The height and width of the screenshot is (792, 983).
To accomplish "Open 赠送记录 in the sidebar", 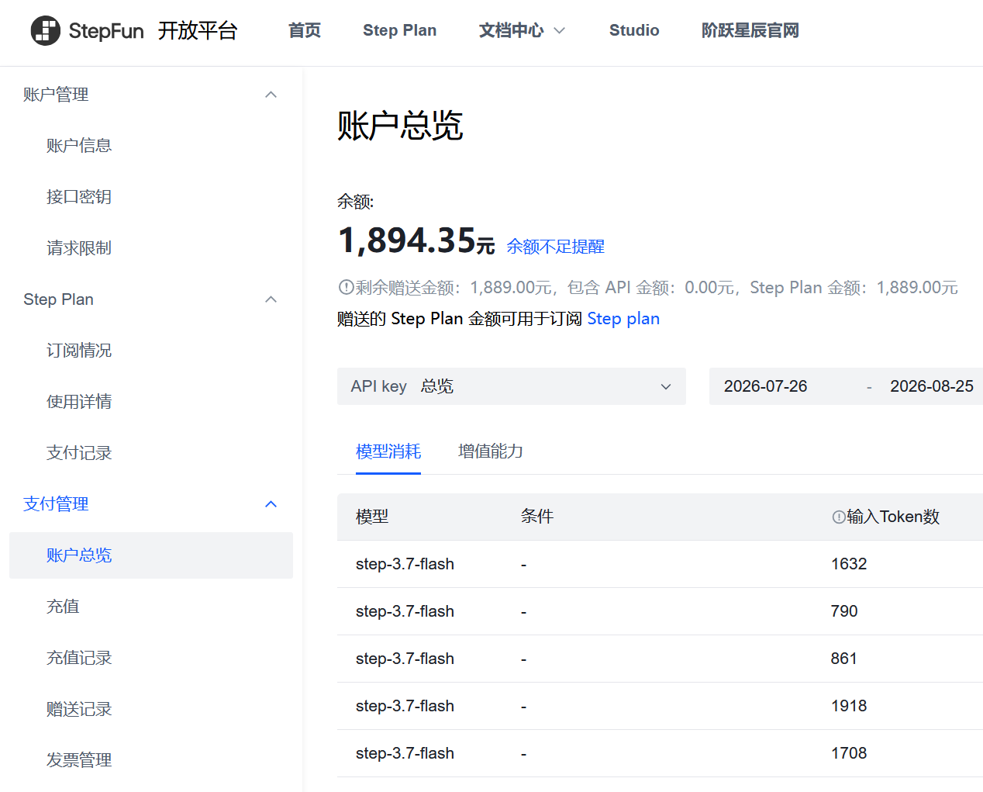I will coord(79,709).
